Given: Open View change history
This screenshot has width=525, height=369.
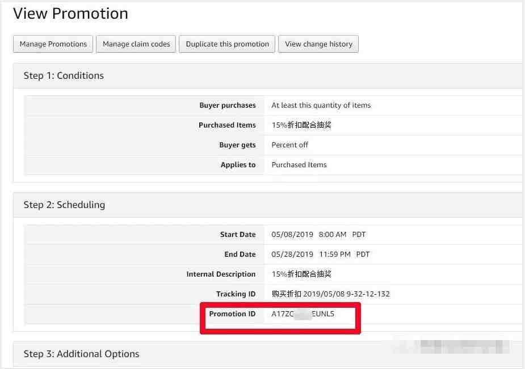Looking at the screenshot, I should click(318, 44).
